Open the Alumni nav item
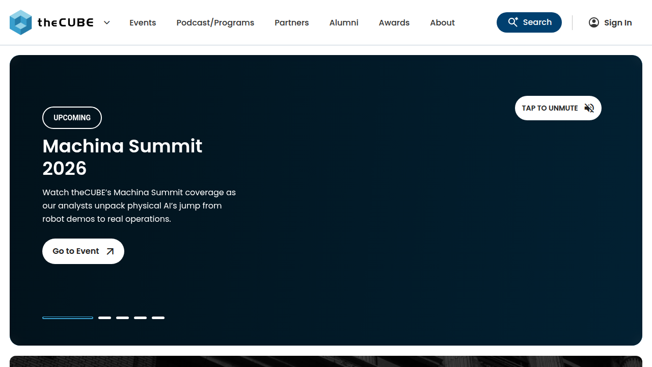The width and height of the screenshot is (652, 367). (344, 22)
